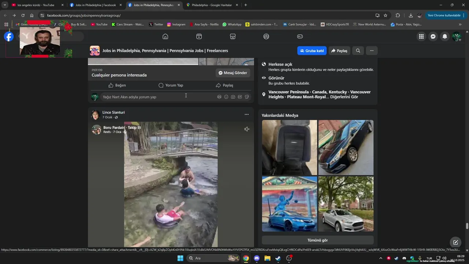Insert an avatar sticker in comment box
Viewport: 469px width, 264px height.
pyautogui.click(x=219, y=97)
